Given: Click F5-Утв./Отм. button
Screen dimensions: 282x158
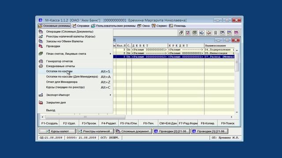Looking at the screenshot, I should point(129,123).
